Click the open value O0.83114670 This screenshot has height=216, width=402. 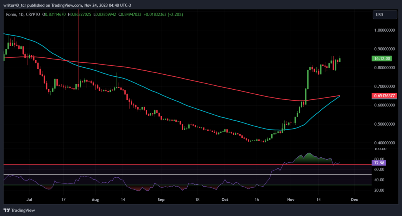(x=54, y=14)
